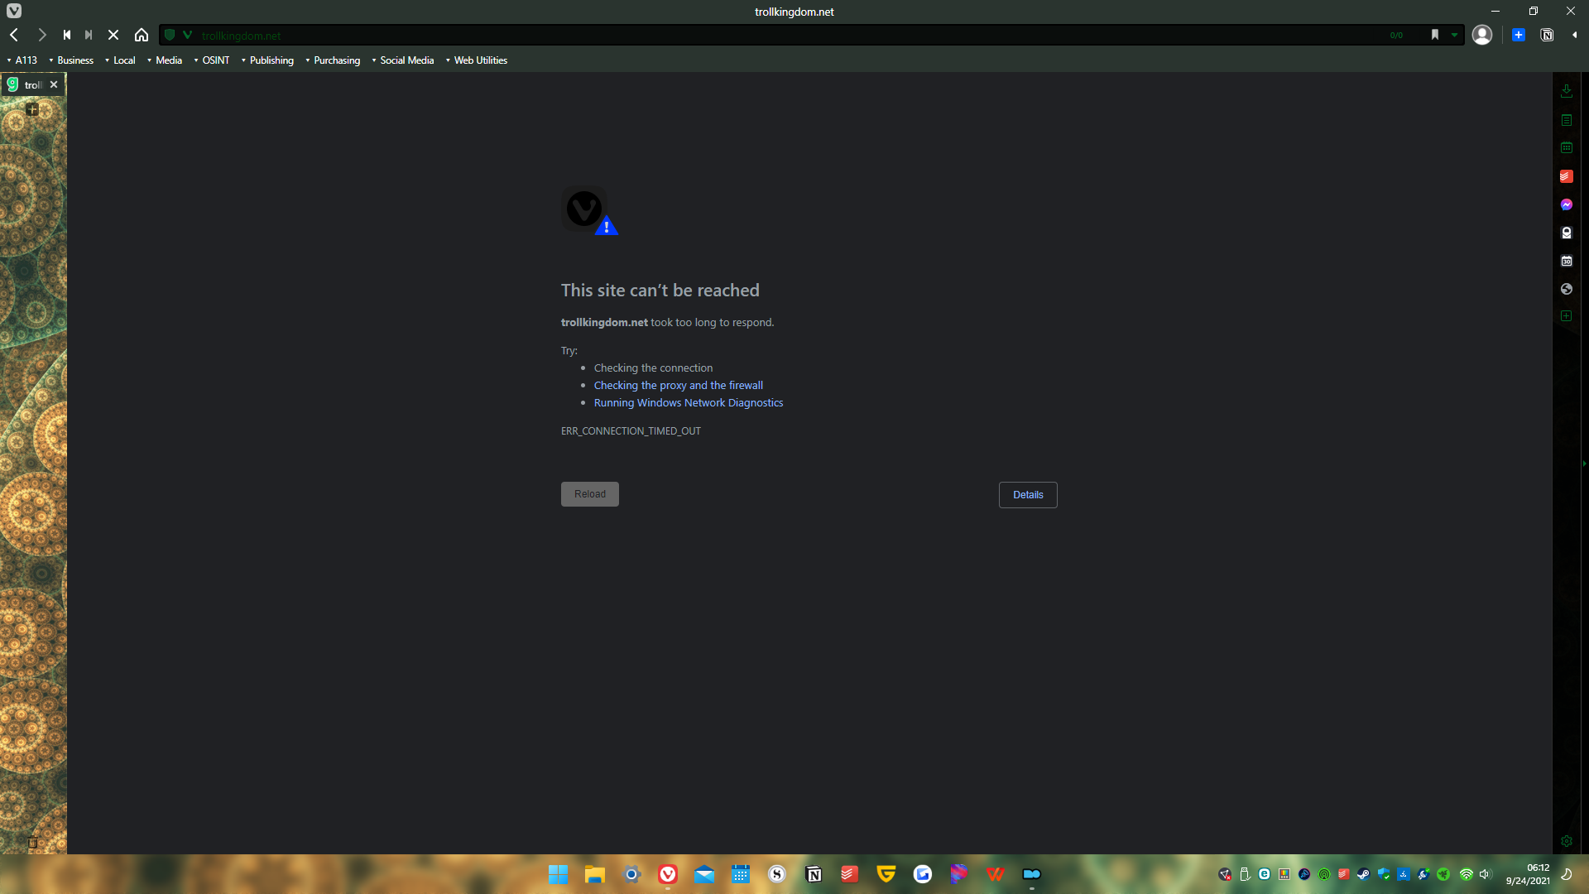Open the WPS Office taskbar icon
This screenshot has height=894, width=1589.
point(996,874)
